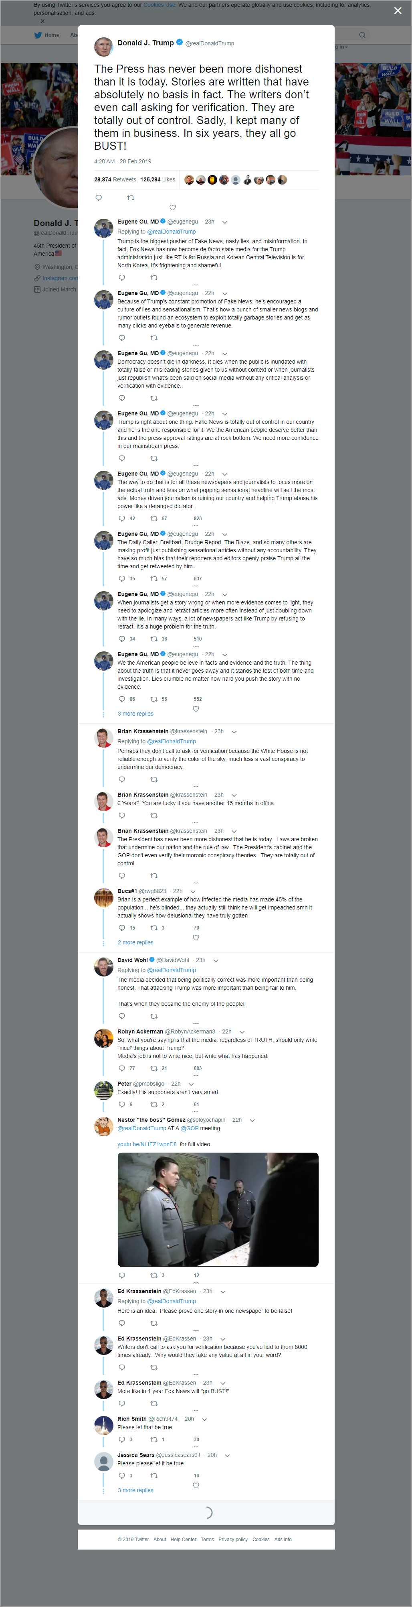Screen dimensions: 412x1607
Task: Click the Twitter bird Home icon
Action: [x=38, y=35]
